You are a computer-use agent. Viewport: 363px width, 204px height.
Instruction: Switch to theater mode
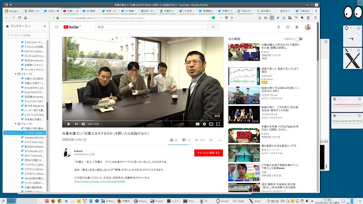(211, 124)
